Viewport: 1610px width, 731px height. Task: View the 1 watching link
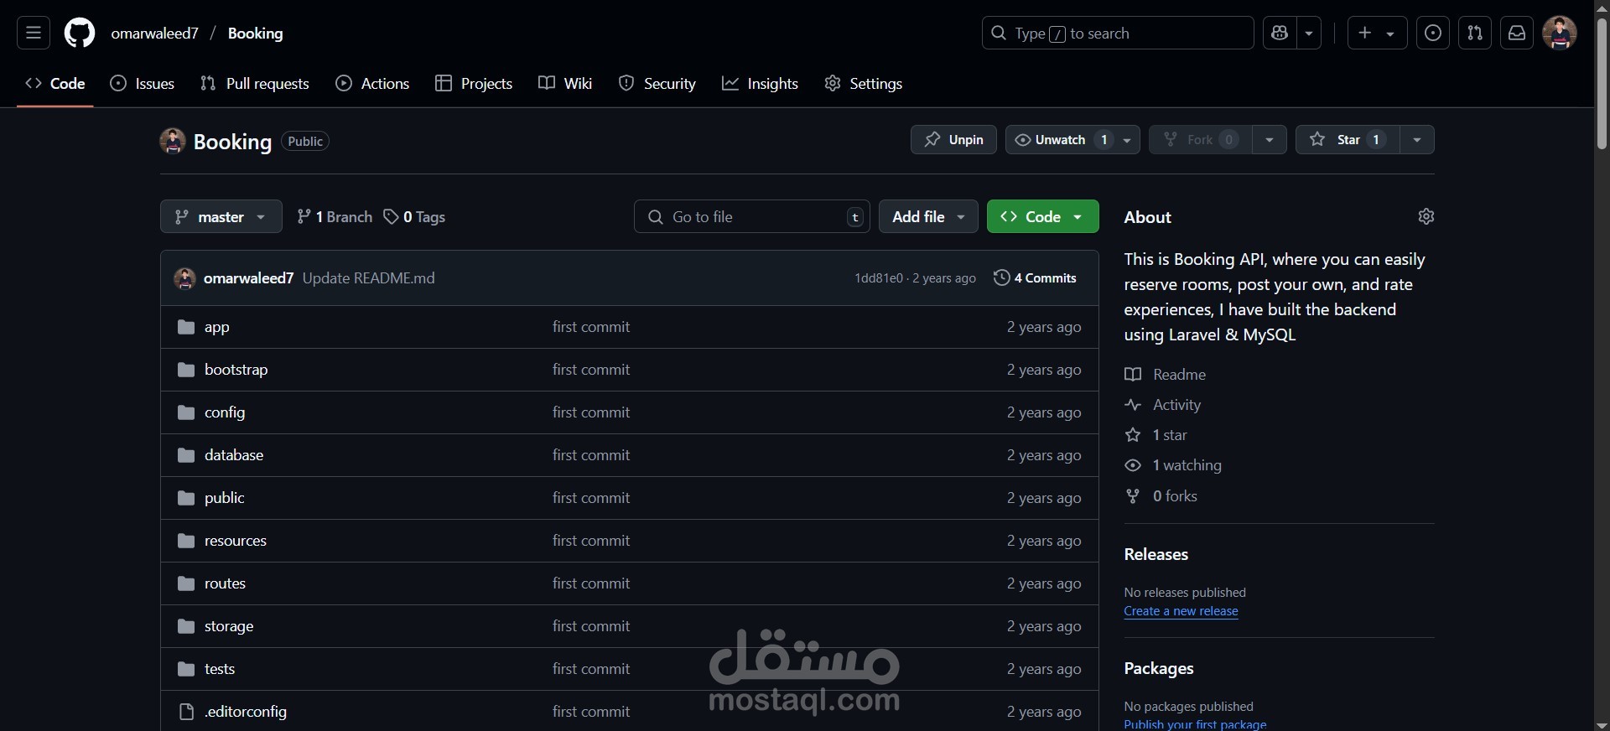[x=1172, y=465]
